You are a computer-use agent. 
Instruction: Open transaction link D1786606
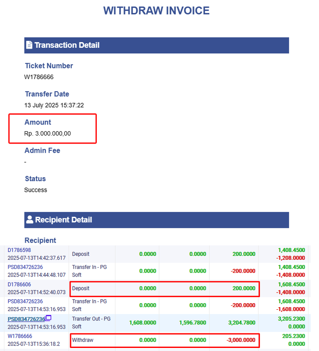(19, 284)
